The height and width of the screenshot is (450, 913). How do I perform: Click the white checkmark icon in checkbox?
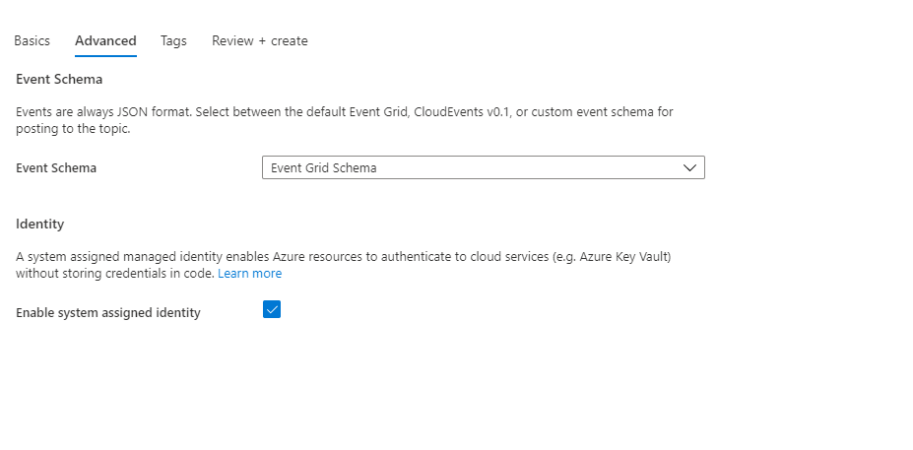pyautogui.click(x=272, y=310)
